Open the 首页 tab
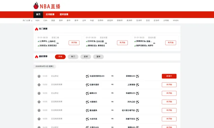Screen dimensions: 214x128 pyautogui.click(x=38, y=15)
